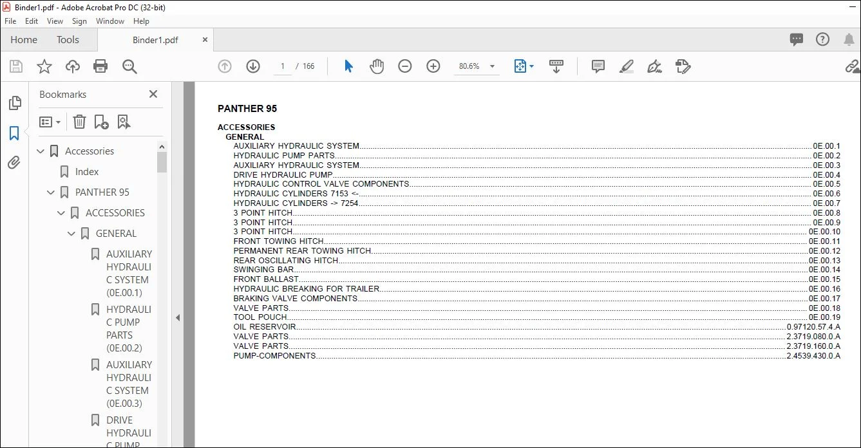Select the Highlight text tool
The width and height of the screenshot is (861, 448).
(x=627, y=66)
